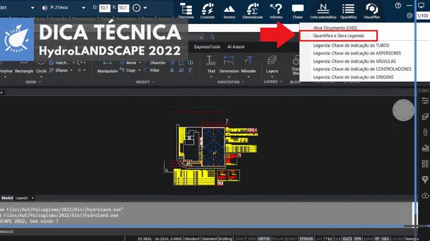Viewport: 430px width, 241px height.
Task: Add new layout with plus button
Action: [33, 198]
